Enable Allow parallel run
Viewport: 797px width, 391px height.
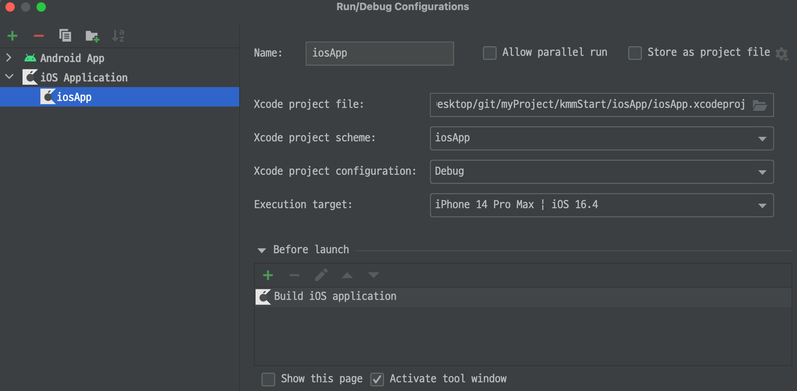490,53
